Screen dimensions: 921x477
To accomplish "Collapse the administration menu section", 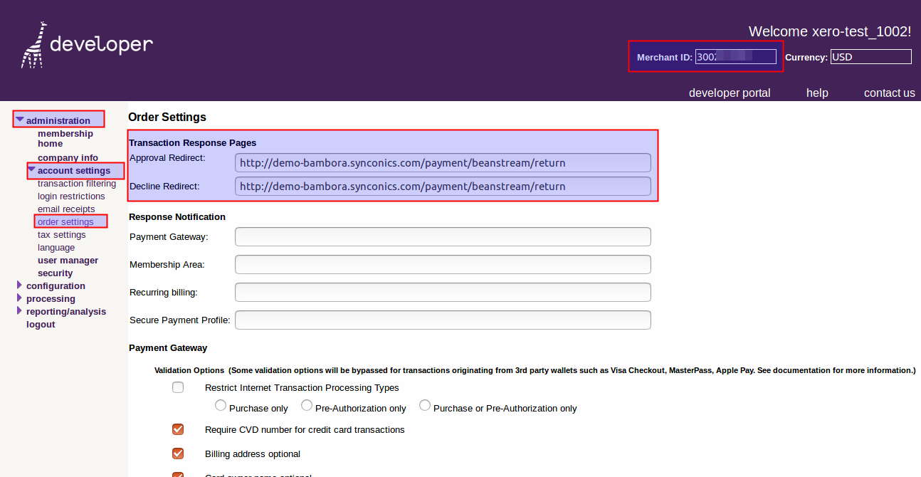I will (21, 120).
